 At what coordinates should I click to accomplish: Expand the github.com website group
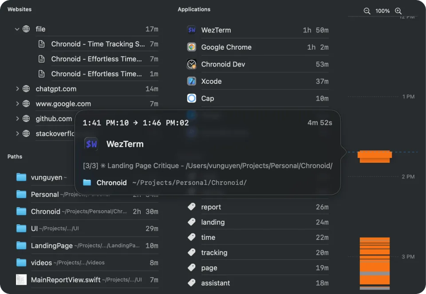point(17,118)
